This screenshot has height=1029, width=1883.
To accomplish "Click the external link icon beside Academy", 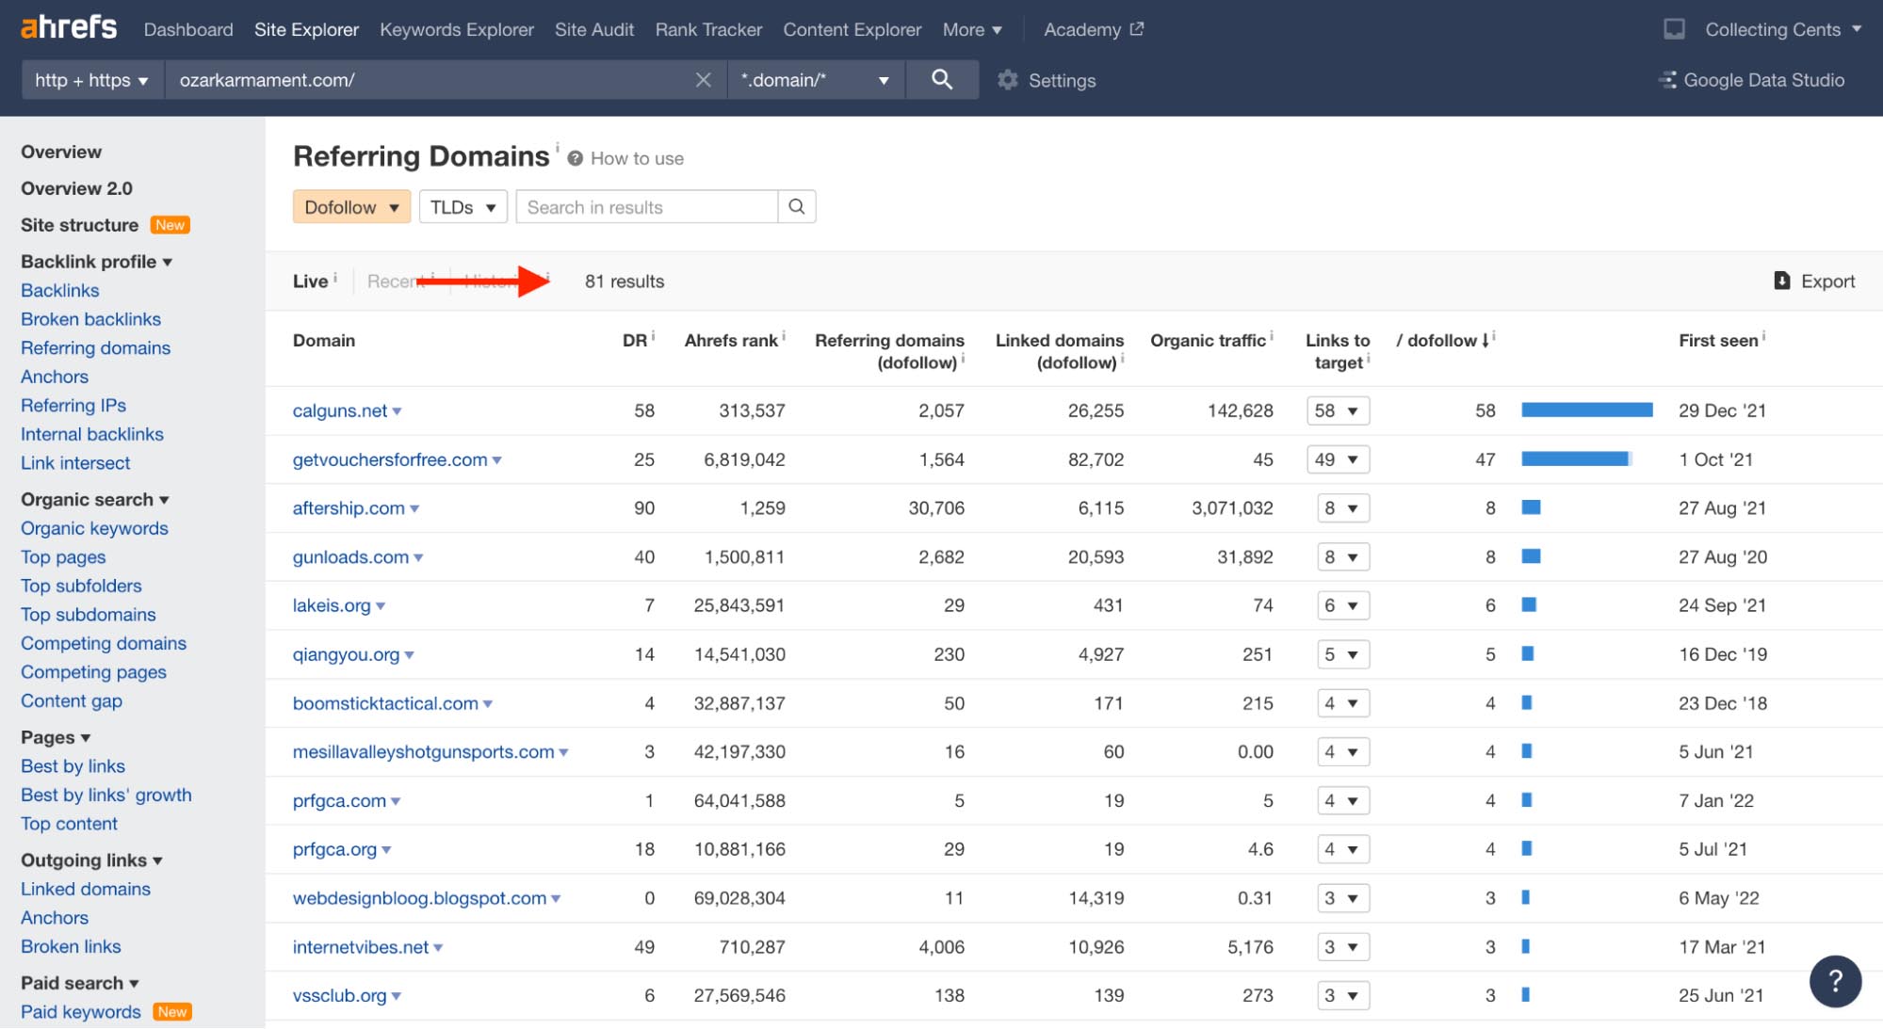I will (1137, 29).
